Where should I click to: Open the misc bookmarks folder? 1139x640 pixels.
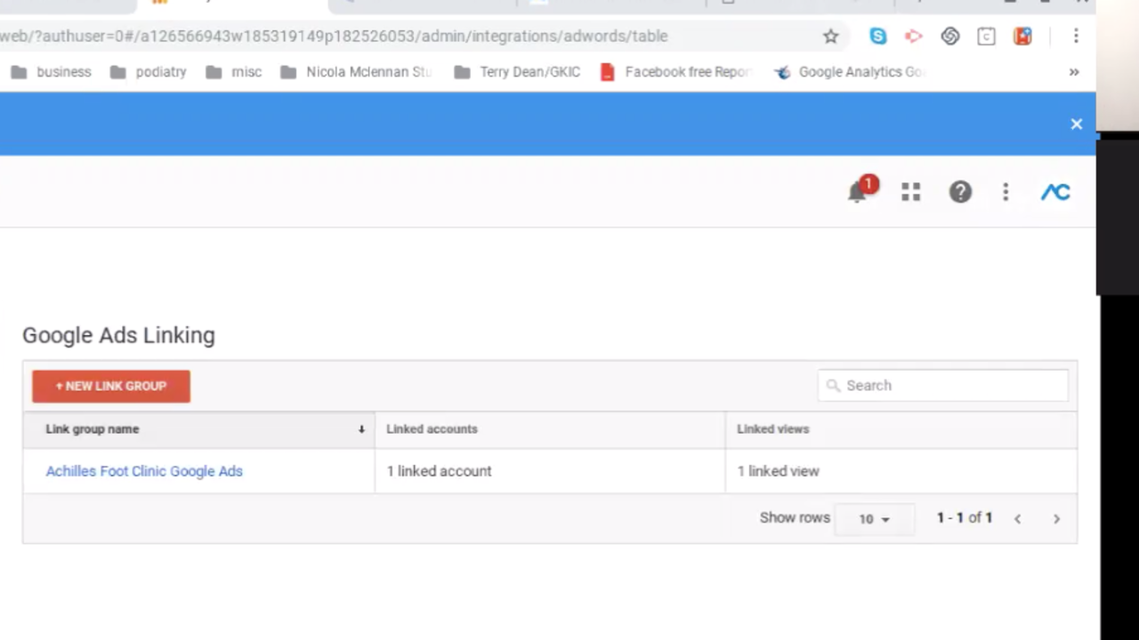coord(233,72)
